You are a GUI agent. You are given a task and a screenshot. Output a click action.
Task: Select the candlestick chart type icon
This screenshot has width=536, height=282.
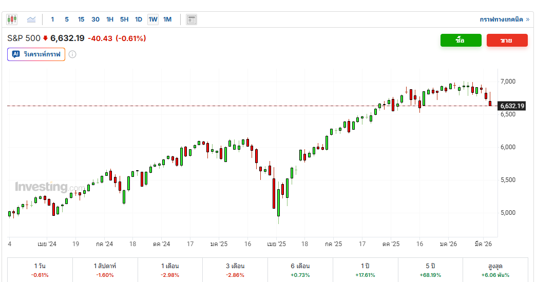click(x=12, y=19)
